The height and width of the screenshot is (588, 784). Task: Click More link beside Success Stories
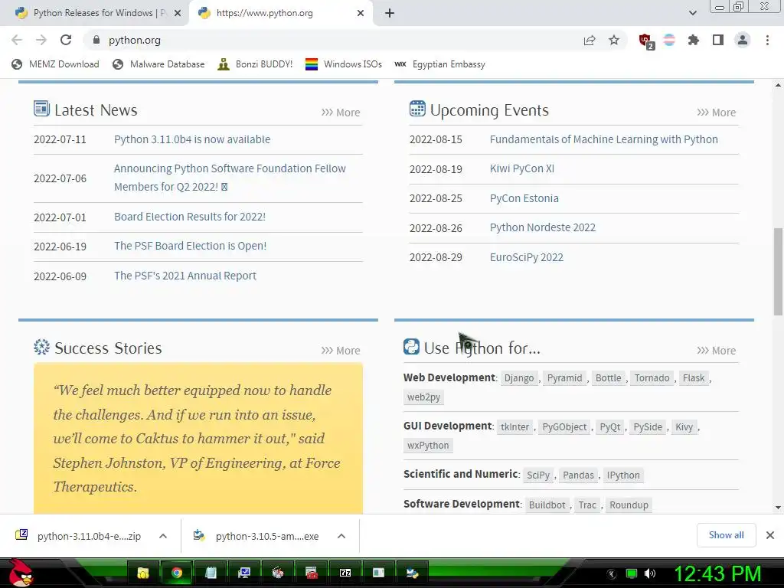click(341, 351)
